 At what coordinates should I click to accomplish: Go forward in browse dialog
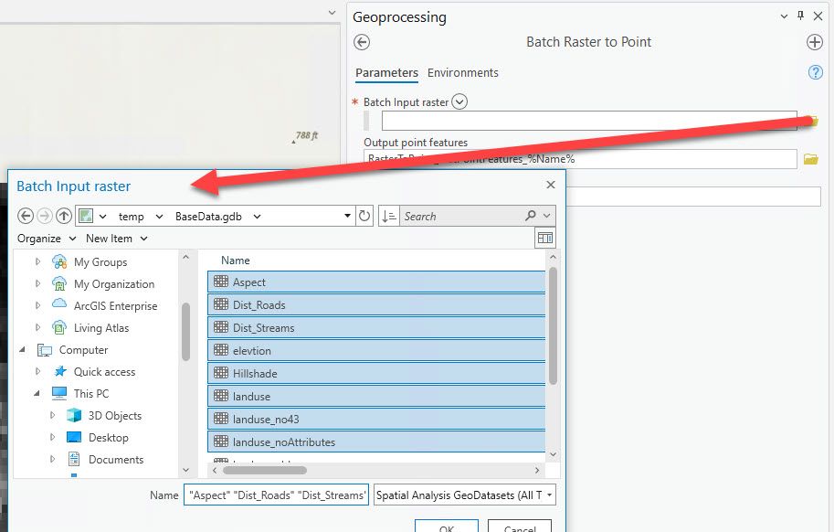pyautogui.click(x=45, y=216)
